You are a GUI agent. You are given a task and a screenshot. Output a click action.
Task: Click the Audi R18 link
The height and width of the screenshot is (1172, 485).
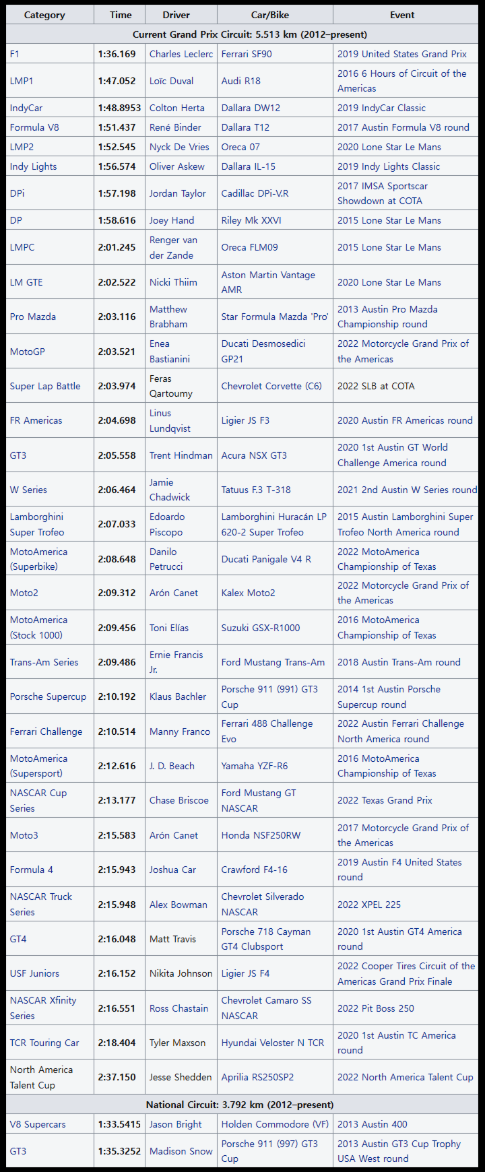[241, 81]
